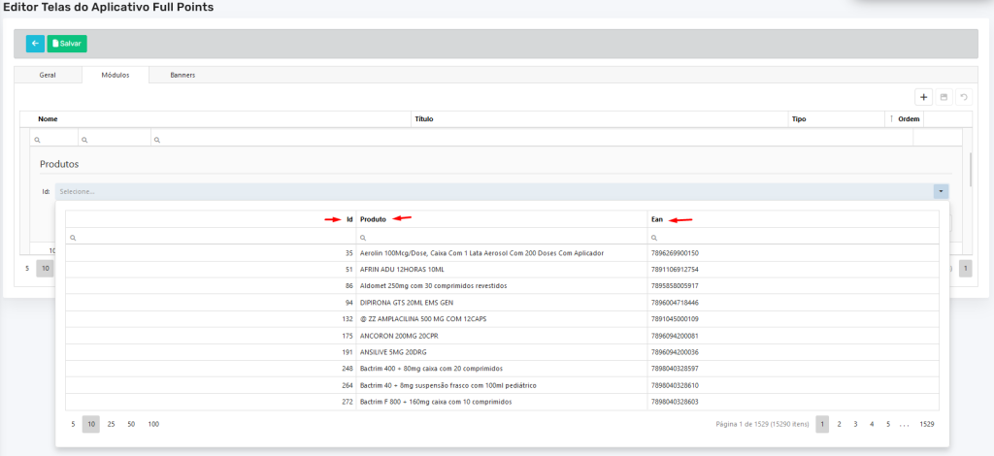Go to popup page 5
994x456 pixels.
pos(888,424)
